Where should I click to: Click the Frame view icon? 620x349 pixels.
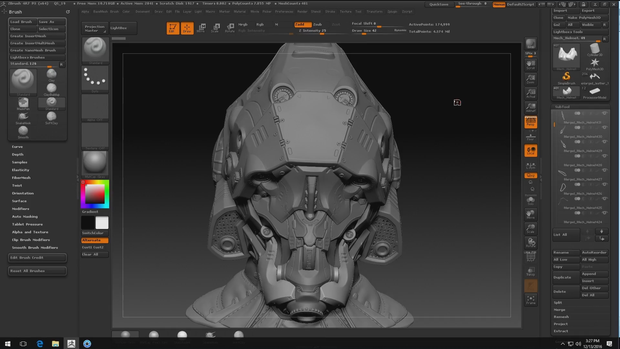531,300
